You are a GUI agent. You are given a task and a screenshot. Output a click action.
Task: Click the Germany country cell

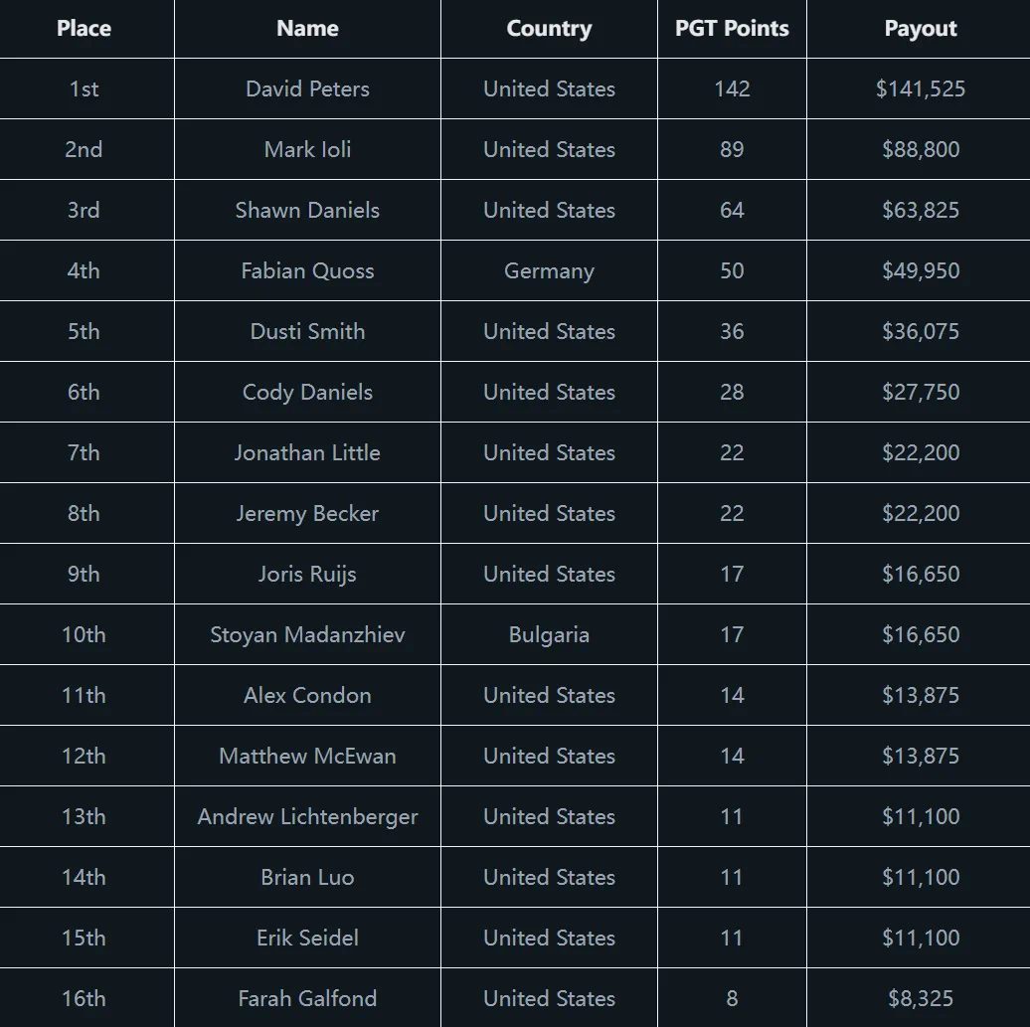549,270
